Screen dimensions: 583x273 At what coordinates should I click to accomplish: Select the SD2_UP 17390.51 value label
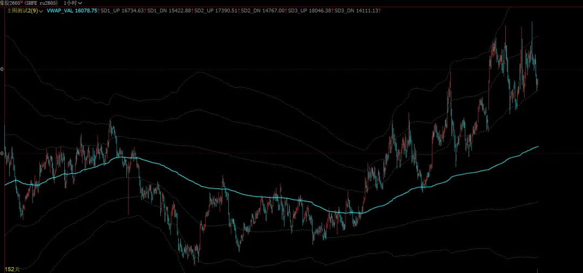[216, 11]
